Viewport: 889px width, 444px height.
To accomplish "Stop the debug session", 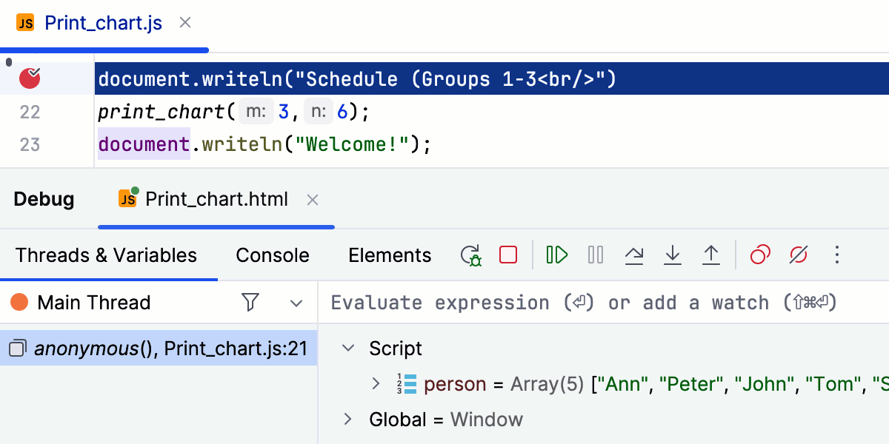I will click(507, 255).
